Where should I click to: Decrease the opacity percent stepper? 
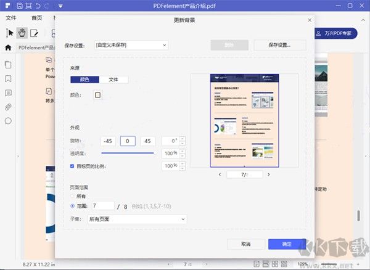point(182,156)
